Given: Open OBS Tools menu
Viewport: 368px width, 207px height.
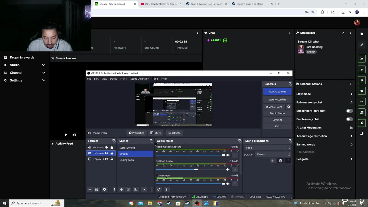Looking at the screenshot, I should tap(155, 78).
